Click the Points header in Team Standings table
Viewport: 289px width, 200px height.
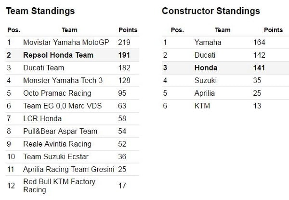pyautogui.click(x=128, y=30)
